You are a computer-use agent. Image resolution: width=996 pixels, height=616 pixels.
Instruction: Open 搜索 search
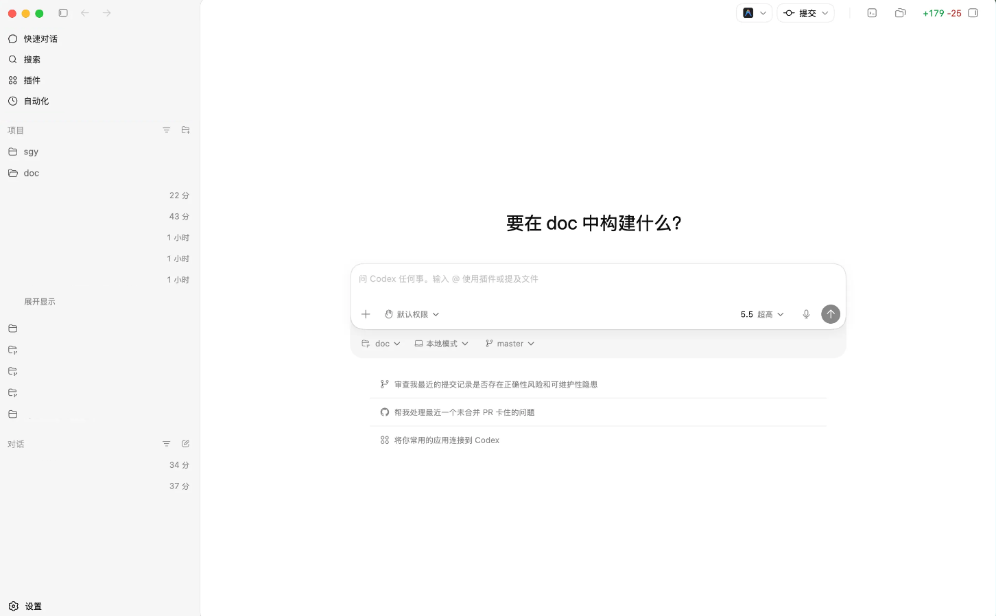pos(100,60)
